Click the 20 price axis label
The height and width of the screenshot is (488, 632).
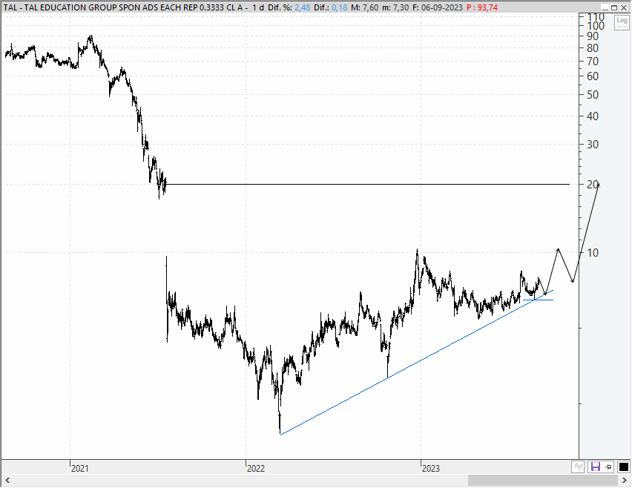pos(593,184)
